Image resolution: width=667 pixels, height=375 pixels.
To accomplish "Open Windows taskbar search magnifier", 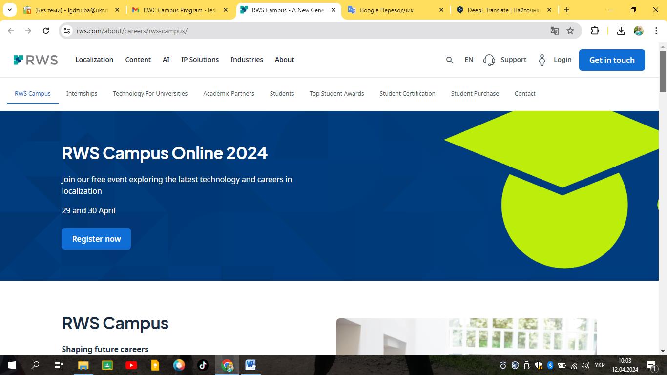I will pyautogui.click(x=35, y=365).
